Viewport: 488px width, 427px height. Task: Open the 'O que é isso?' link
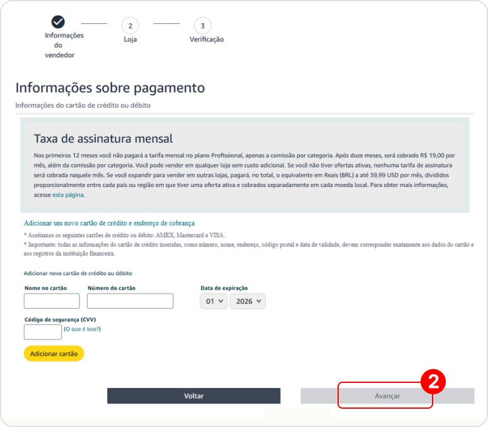click(82, 329)
